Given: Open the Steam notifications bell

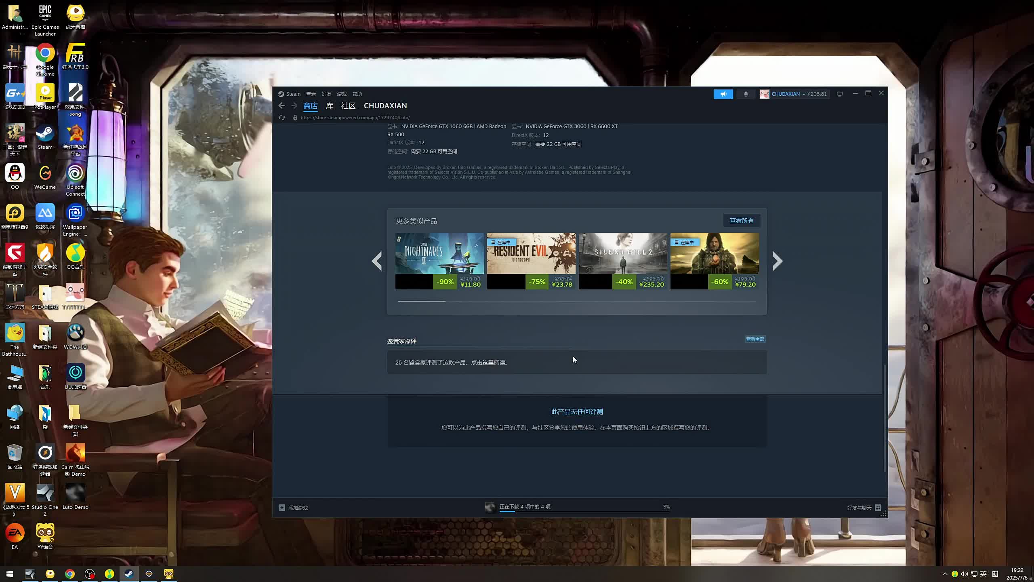Looking at the screenshot, I should click(746, 94).
